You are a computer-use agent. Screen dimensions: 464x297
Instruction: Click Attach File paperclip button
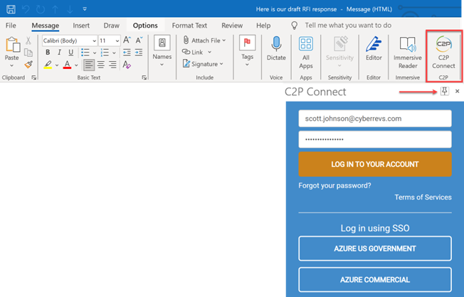pyautogui.click(x=204, y=40)
